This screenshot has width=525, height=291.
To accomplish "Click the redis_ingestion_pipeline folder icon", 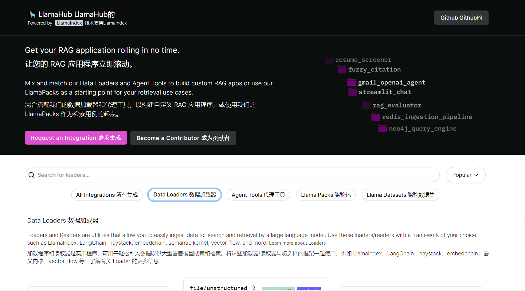I will pyautogui.click(x=376, y=117).
